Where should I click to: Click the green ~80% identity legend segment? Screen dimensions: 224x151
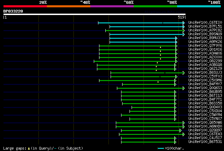click(155, 6)
